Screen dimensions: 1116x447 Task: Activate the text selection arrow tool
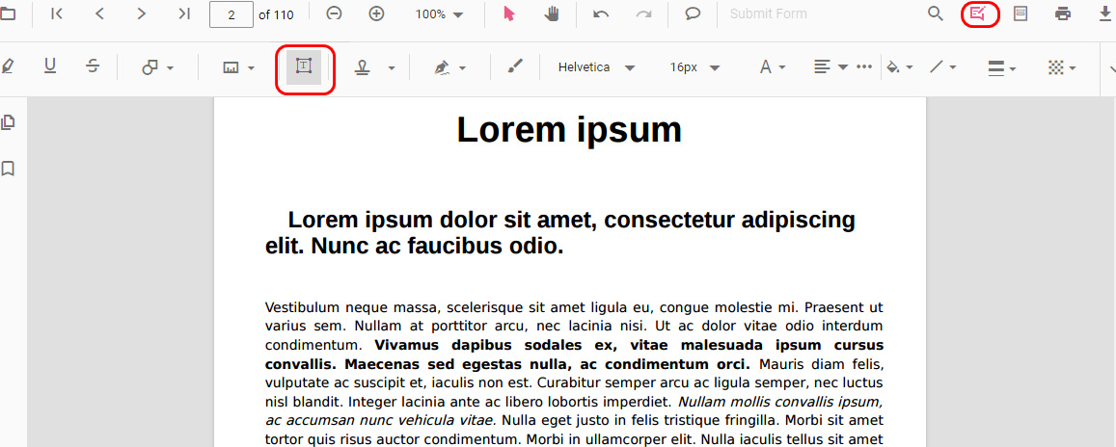tap(509, 14)
